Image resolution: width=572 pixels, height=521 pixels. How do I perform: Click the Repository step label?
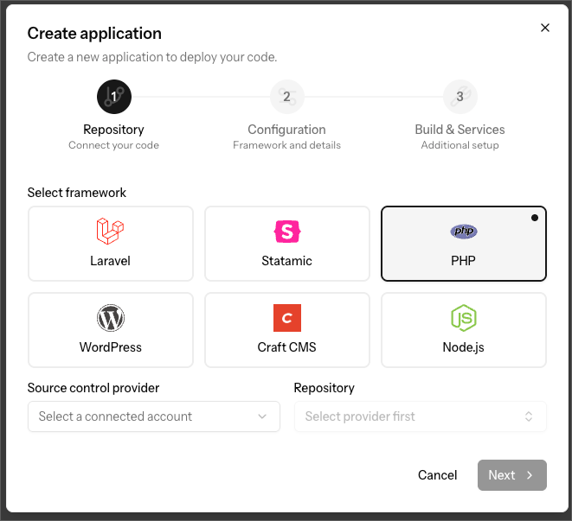point(113,130)
